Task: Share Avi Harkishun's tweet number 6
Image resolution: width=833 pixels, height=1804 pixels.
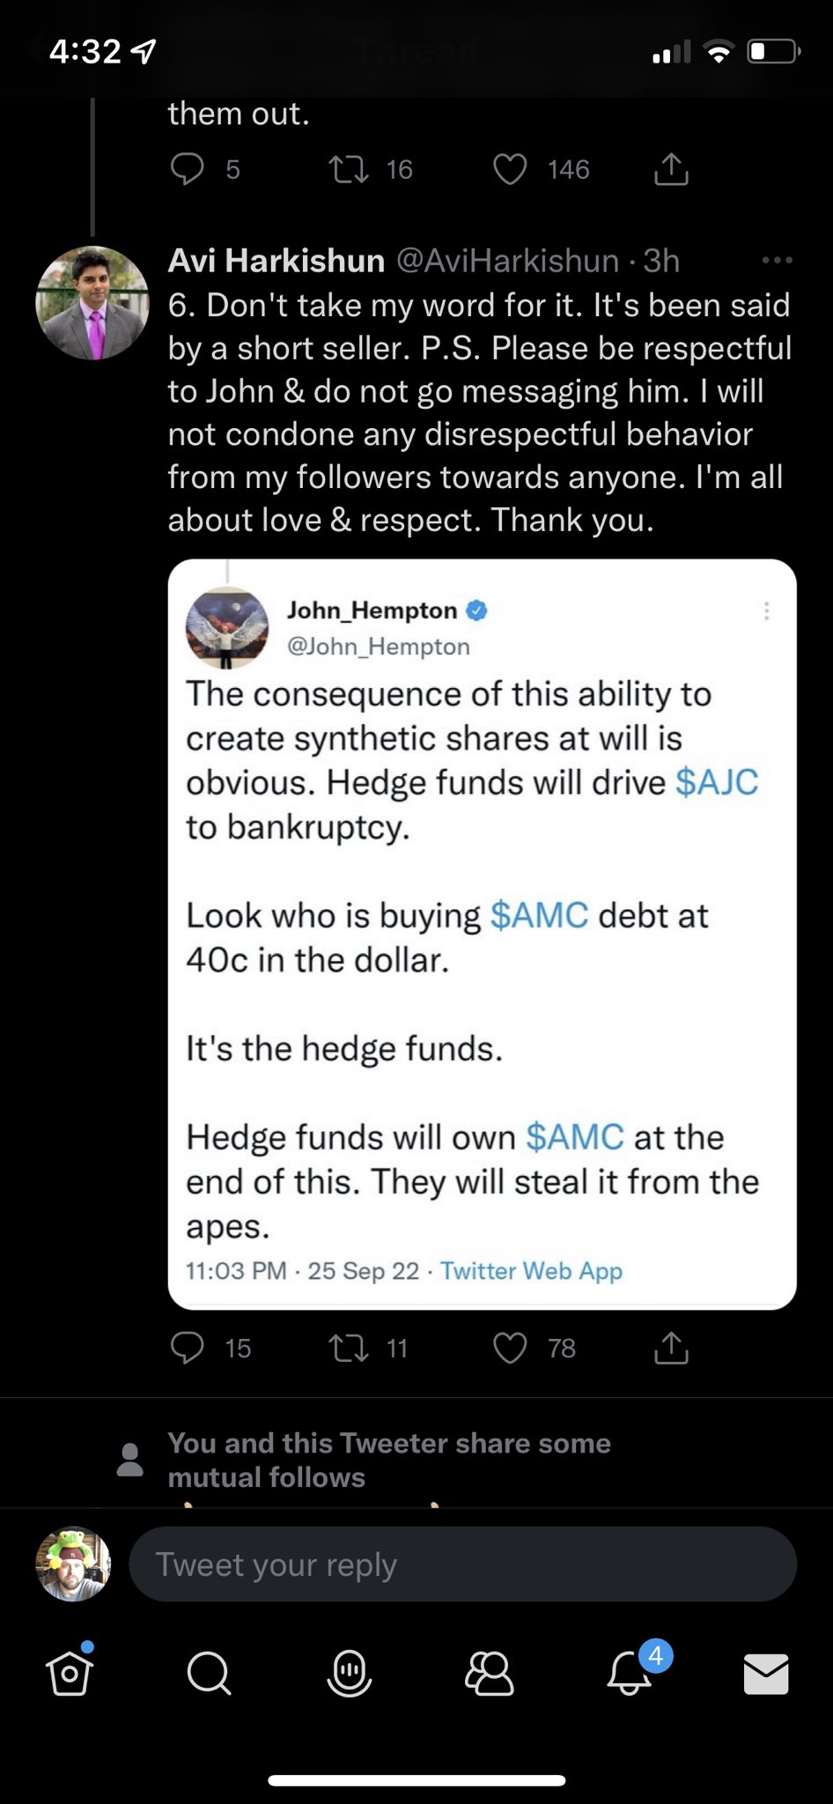Action: click(x=671, y=1348)
